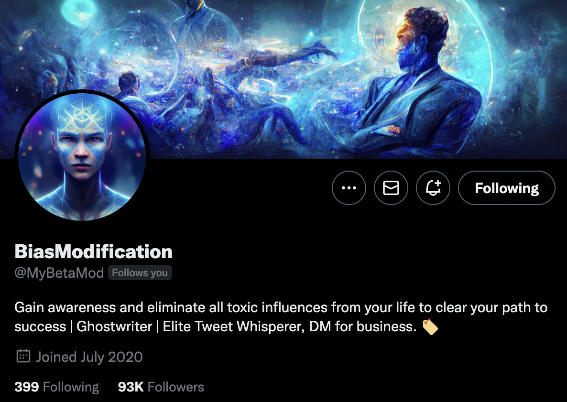This screenshot has height=402, width=567.
Task: Toggle the Following button to unfollow
Action: click(507, 188)
